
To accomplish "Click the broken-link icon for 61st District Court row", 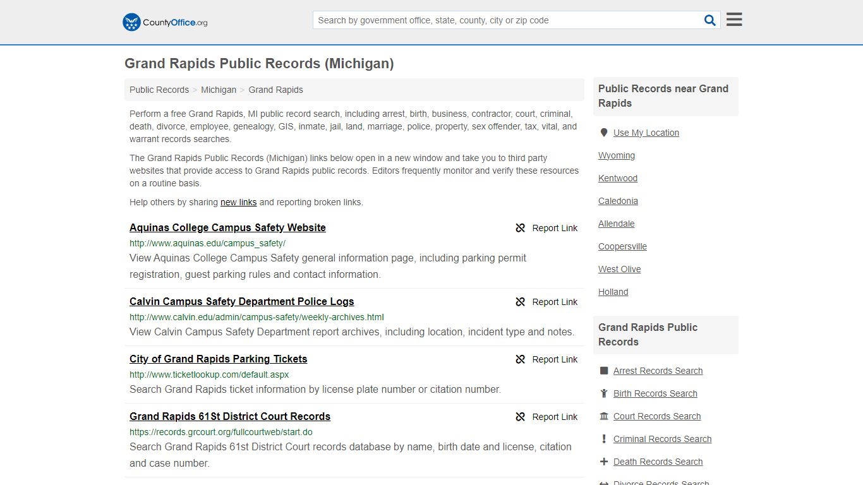I will [x=520, y=417].
